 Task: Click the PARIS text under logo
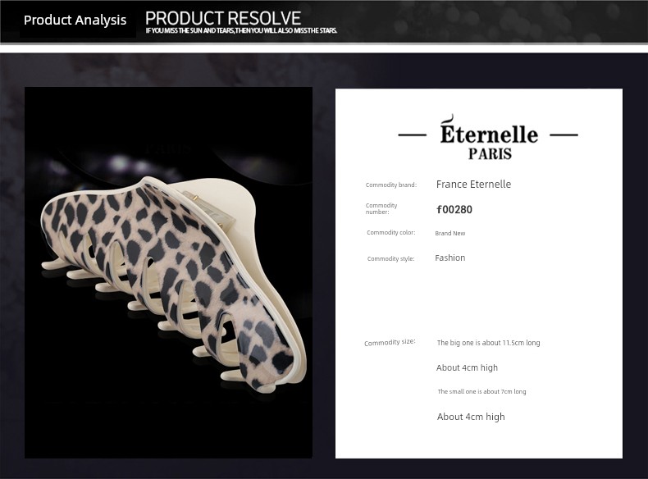(x=490, y=153)
